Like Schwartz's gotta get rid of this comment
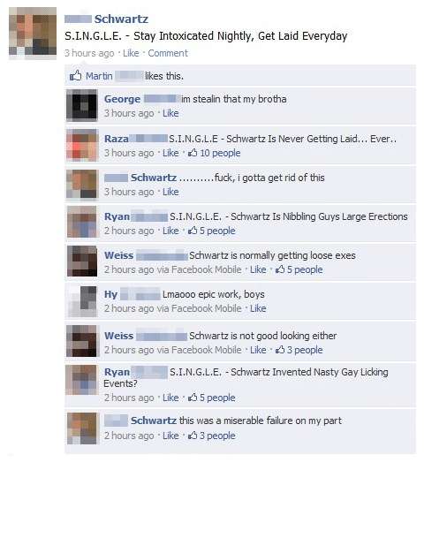447x538 pixels. coord(170,193)
